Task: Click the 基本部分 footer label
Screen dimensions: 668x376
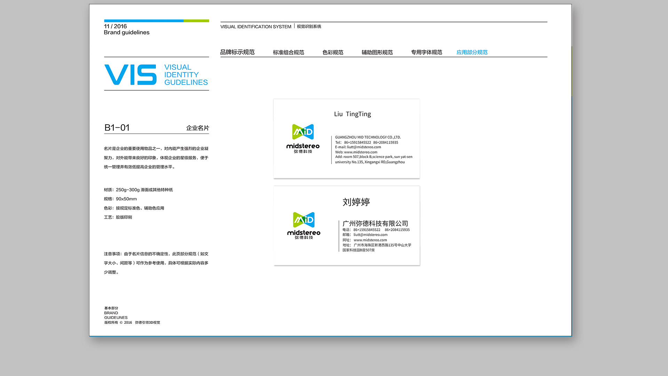Action: point(111,308)
